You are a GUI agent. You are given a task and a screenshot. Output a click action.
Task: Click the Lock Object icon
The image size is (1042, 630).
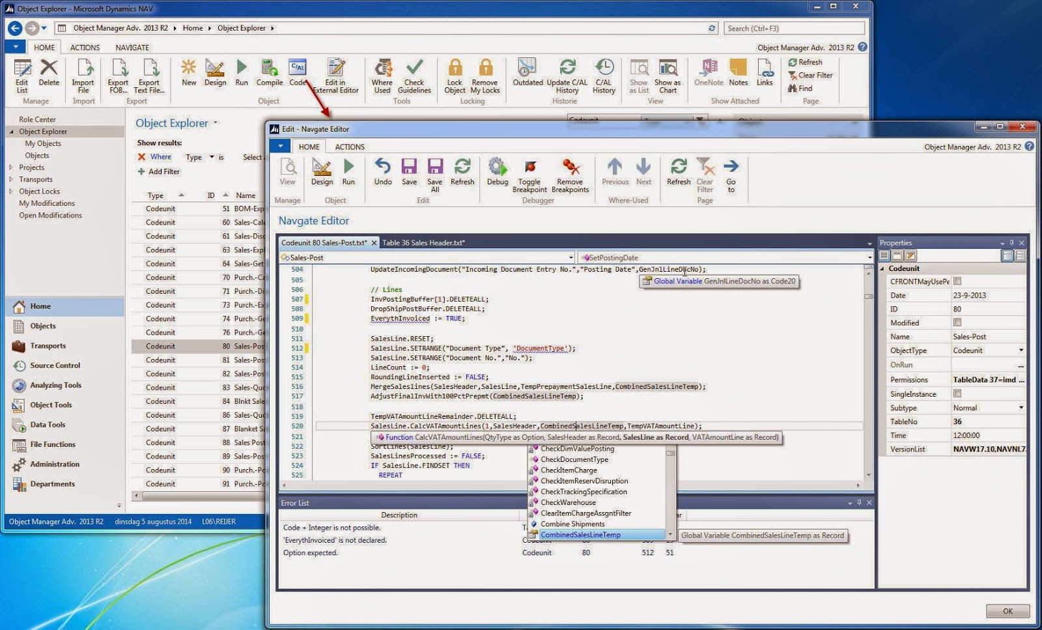pos(455,76)
